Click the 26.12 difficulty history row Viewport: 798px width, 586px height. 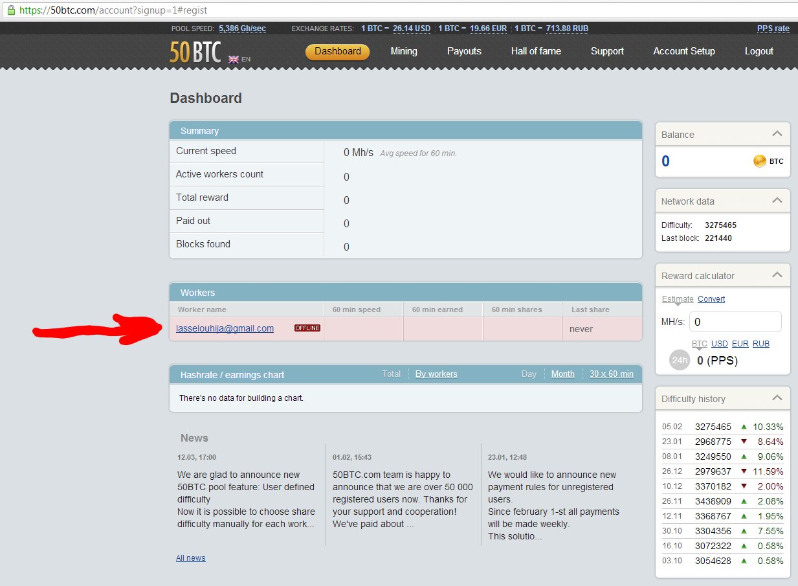pyautogui.click(x=722, y=471)
